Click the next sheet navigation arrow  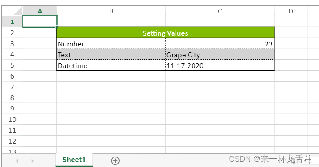(33, 161)
